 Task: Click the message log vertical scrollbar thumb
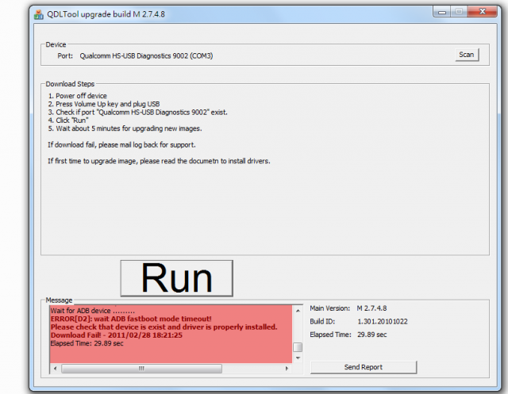pos(298,347)
